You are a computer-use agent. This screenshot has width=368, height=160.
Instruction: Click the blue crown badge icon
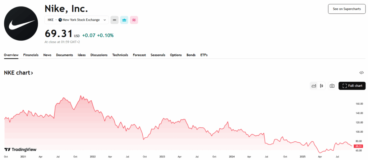[124, 20]
